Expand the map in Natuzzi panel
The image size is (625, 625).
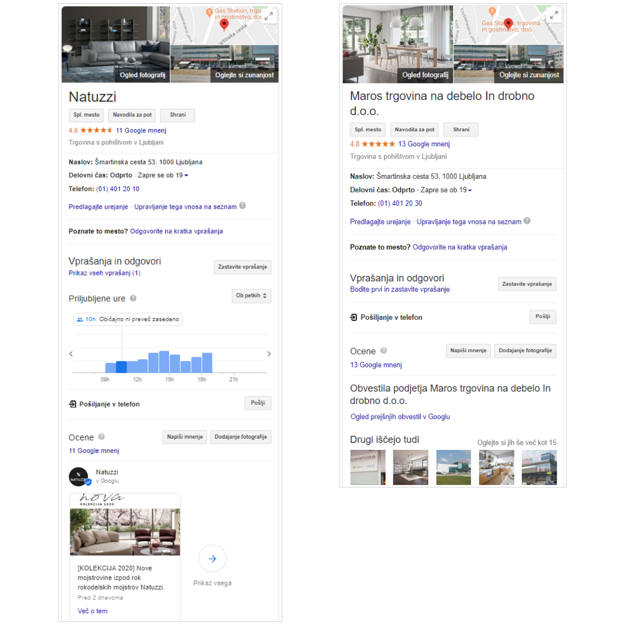(x=269, y=16)
